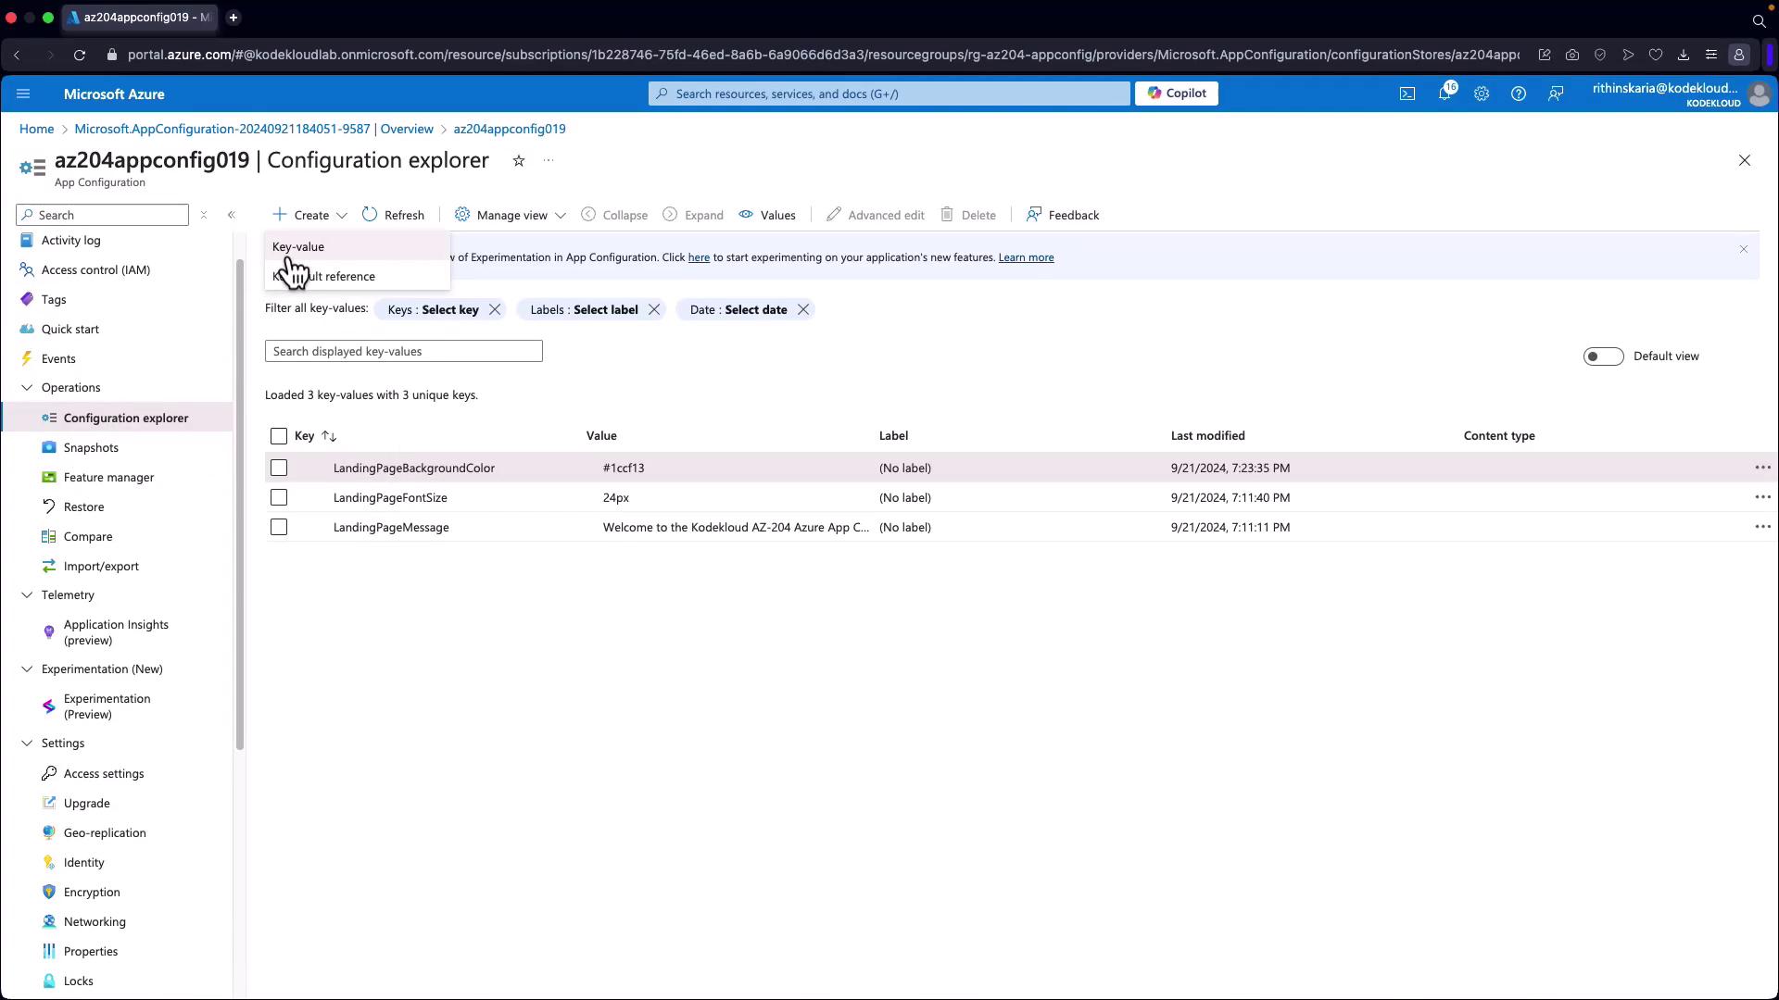Open the Feedback toolbar item
The height and width of the screenshot is (1000, 1779).
click(x=1063, y=215)
